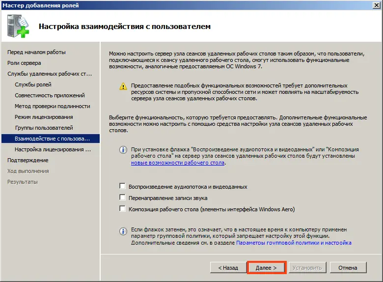383x282 pixels.
Task: Click the "< Назад" button
Action: (228, 268)
